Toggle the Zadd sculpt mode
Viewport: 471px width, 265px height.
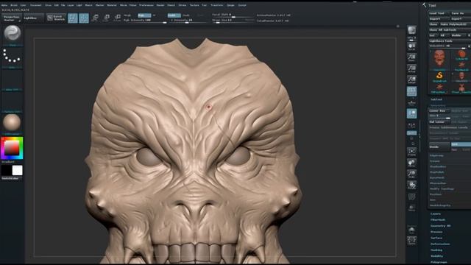(174, 15)
